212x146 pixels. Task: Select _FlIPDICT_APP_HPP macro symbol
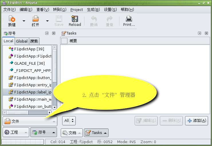pyautogui.click(x=27, y=70)
